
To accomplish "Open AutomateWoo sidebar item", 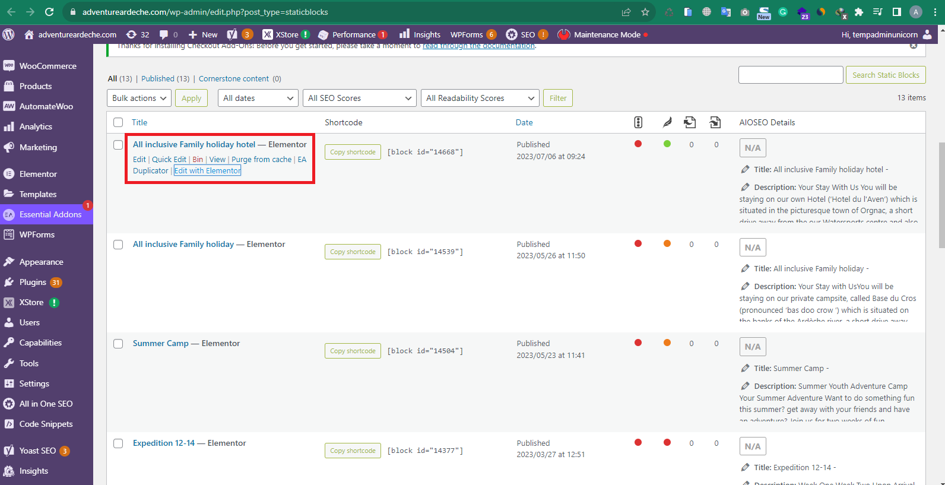I will pyautogui.click(x=46, y=106).
